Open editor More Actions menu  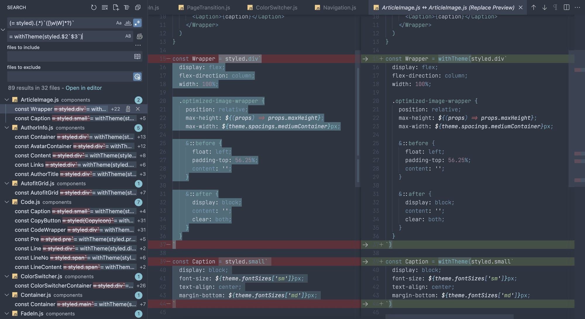click(x=577, y=7)
